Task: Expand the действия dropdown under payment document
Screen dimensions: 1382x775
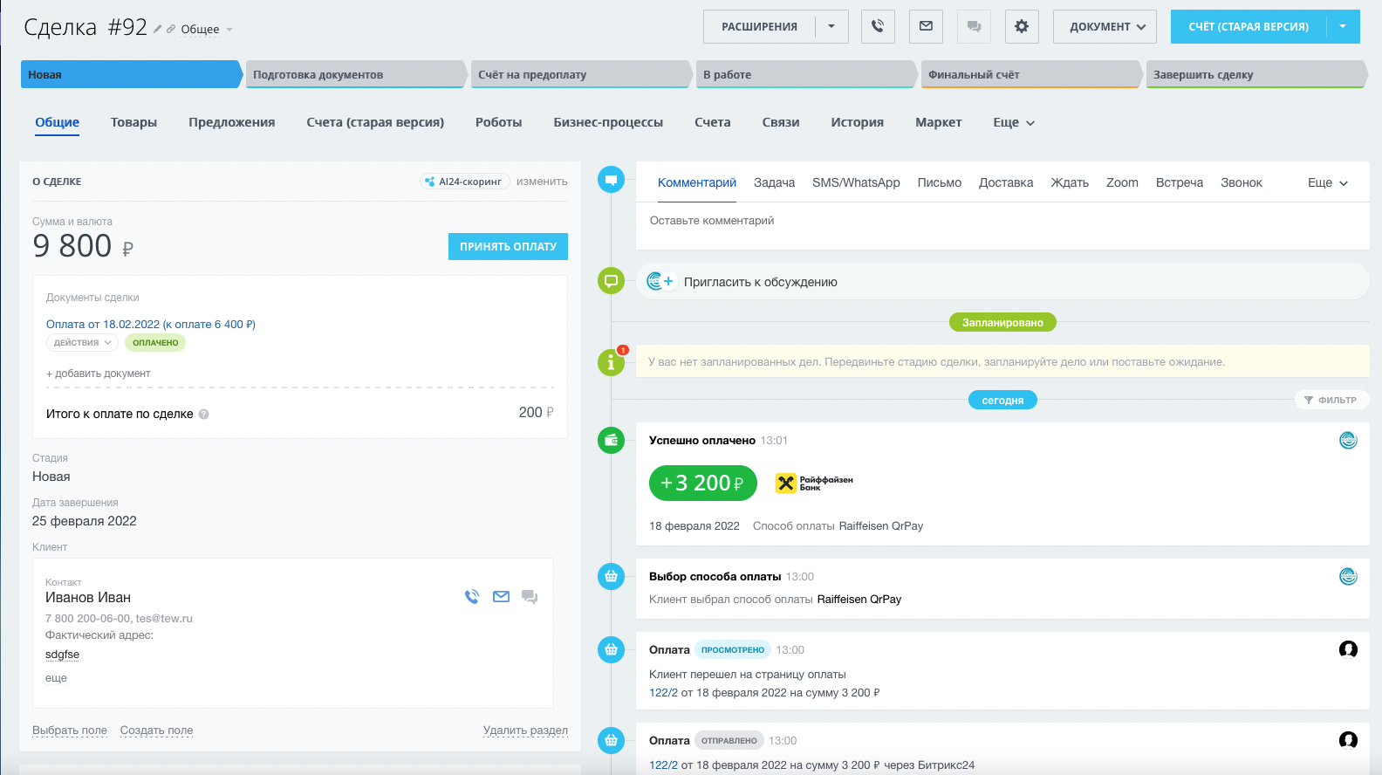Action: click(82, 343)
